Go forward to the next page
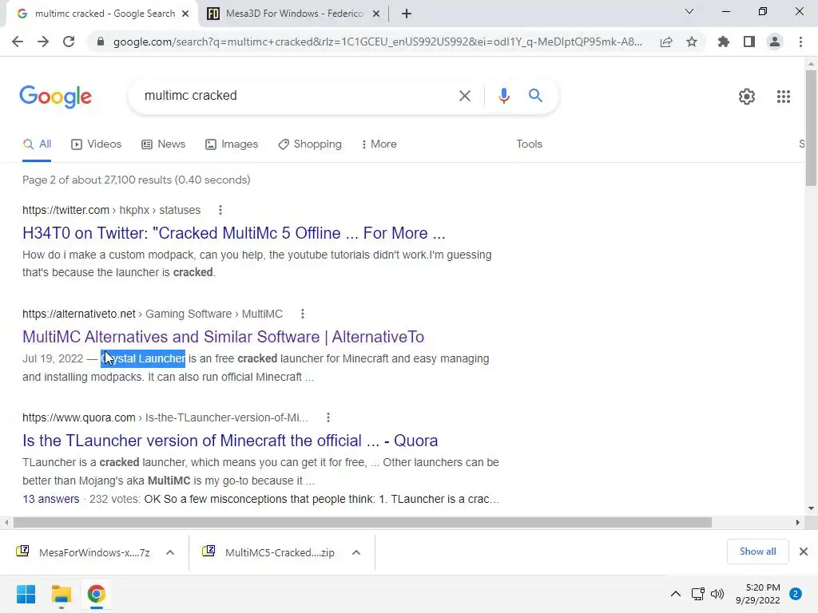Viewport: 818px width, 613px height. click(43, 42)
